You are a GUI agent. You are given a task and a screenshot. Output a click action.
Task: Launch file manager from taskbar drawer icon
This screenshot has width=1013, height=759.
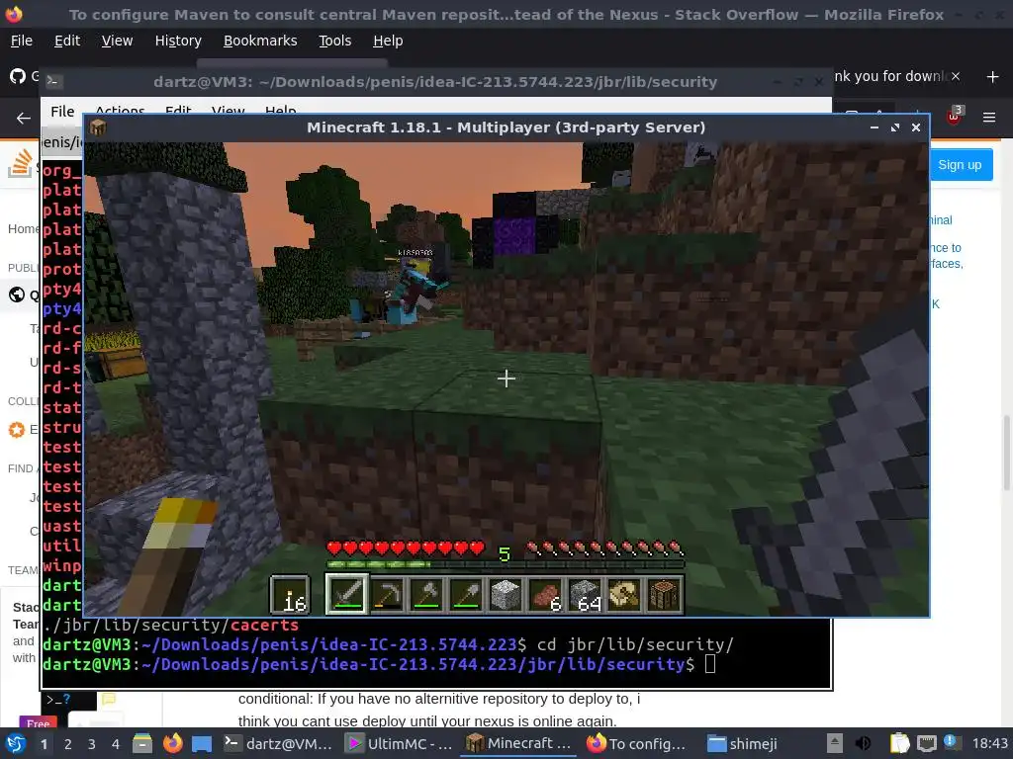[142, 743]
